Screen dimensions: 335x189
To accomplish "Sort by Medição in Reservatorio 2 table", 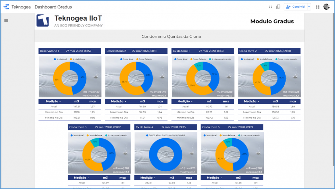I will [x=118, y=101].
